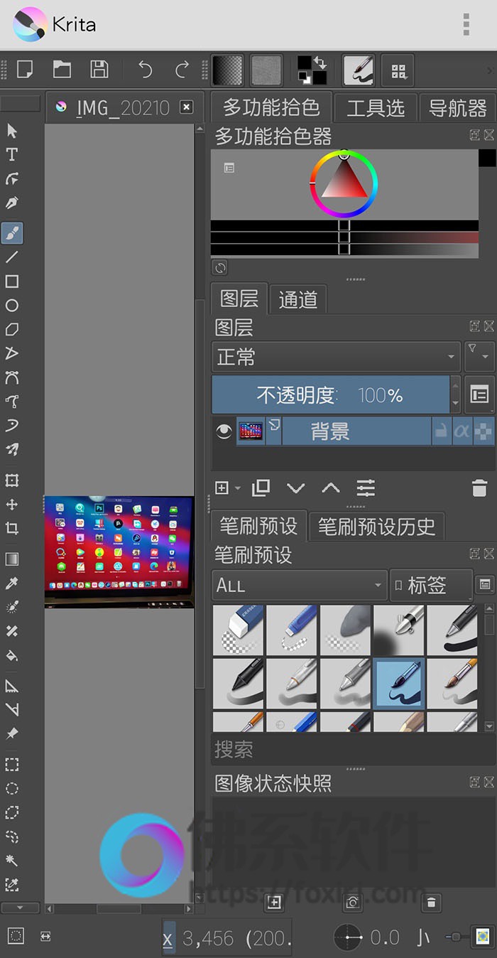Click the hue ring color selector
This screenshot has height=958, width=497.
click(344, 184)
